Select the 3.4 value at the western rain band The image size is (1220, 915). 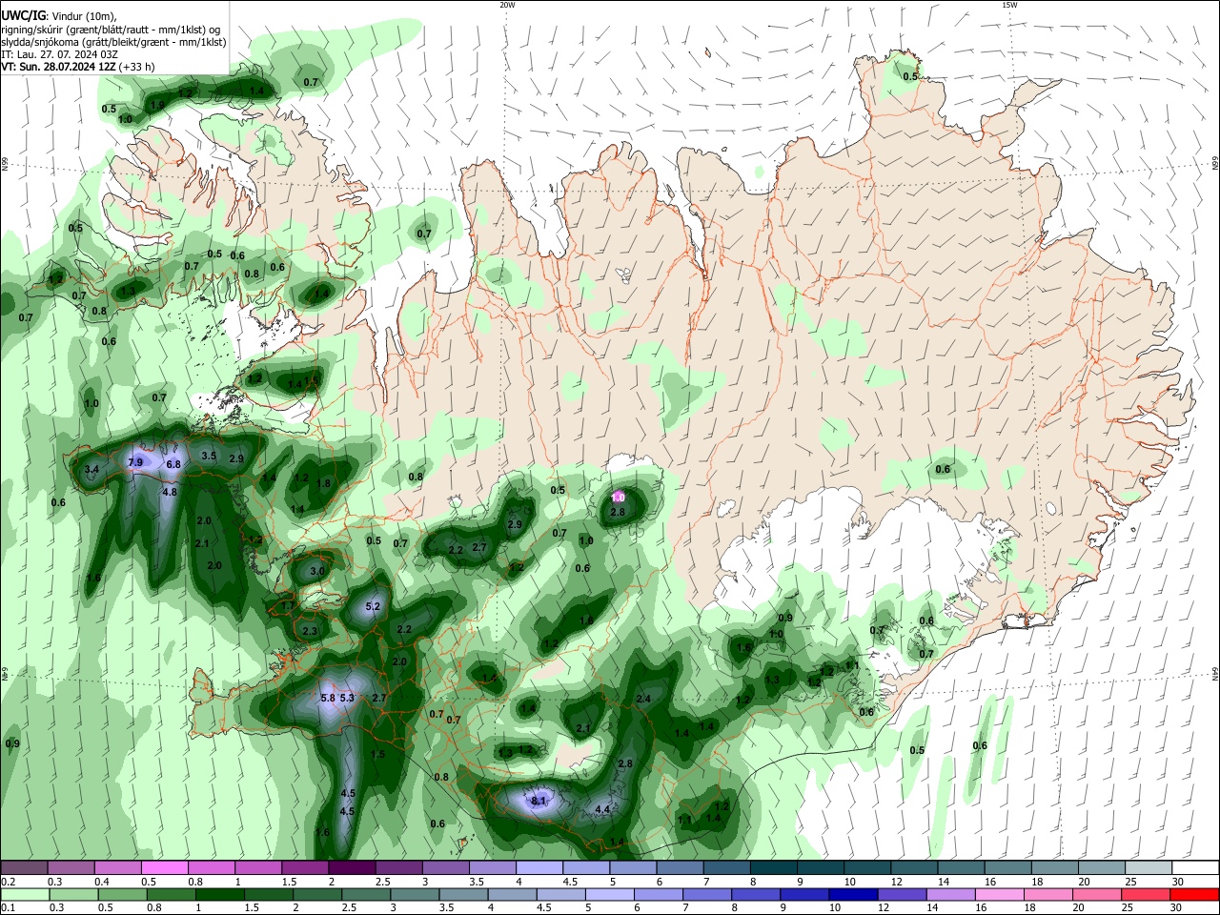pos(91,469)
